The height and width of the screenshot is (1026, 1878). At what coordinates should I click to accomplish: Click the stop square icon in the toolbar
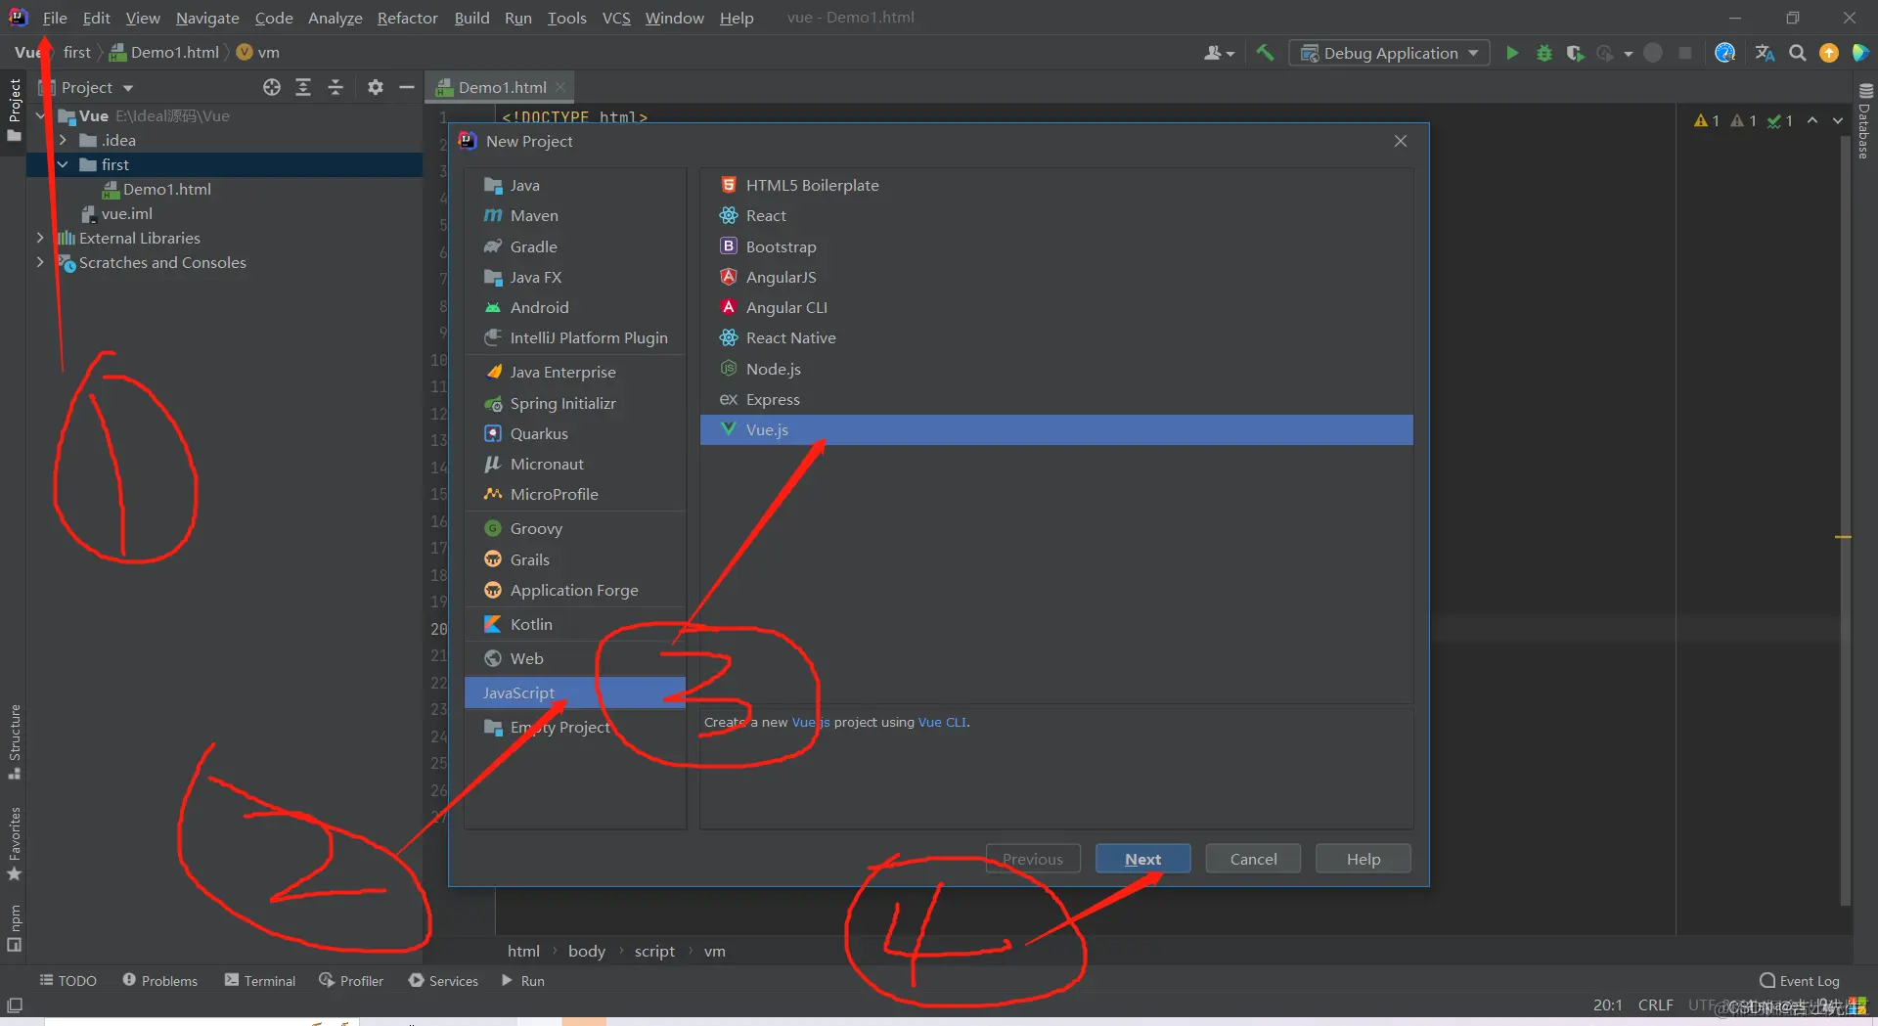[x=1684, y=53]
